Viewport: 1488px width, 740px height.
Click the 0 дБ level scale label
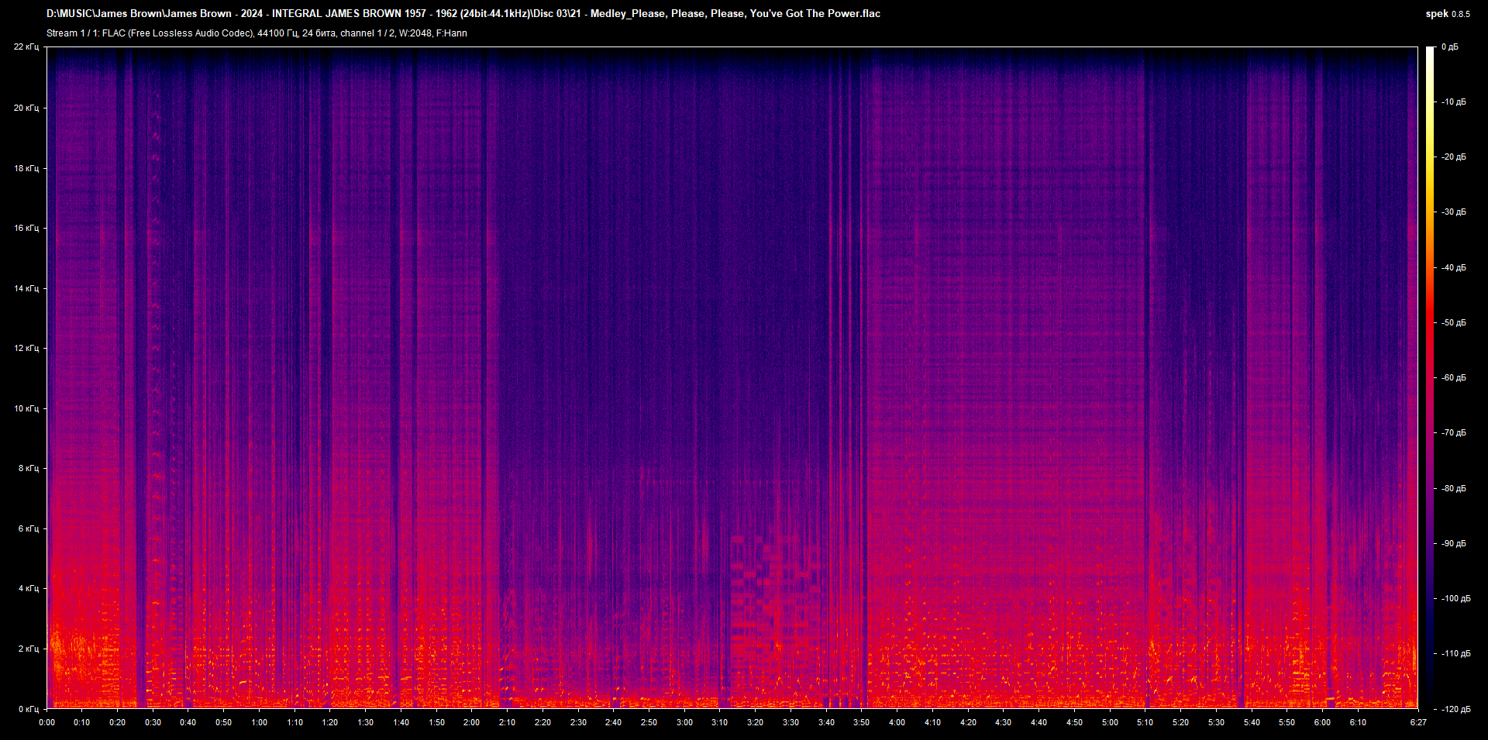[1450, 47]
